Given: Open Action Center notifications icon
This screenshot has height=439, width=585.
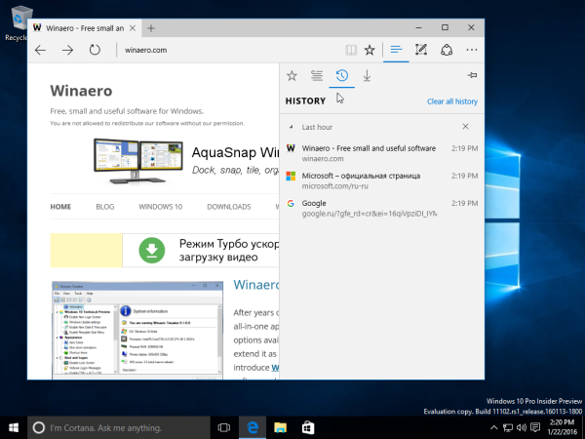Looking at the screenshot, I should [535, 428].
